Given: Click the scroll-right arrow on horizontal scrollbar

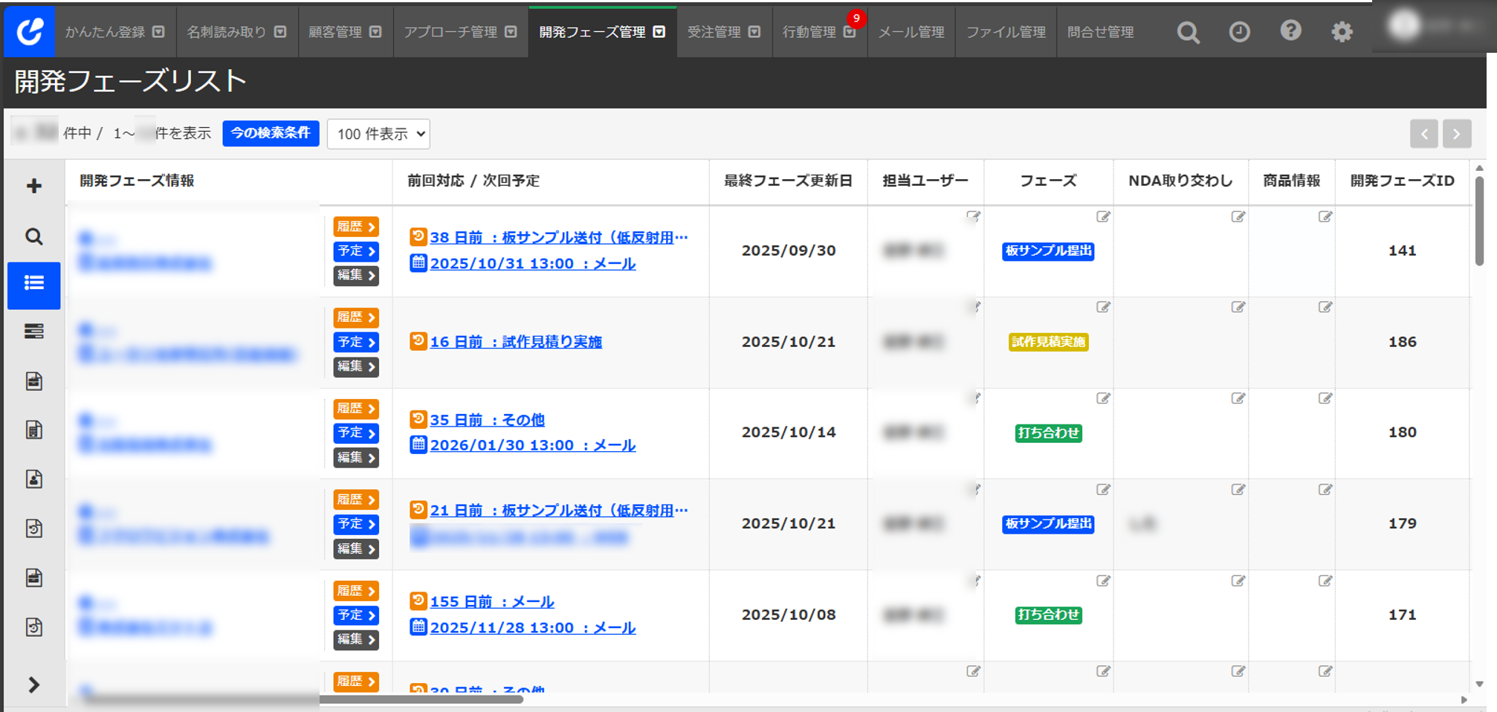Looking at the screenshot, I should 1464,699.
